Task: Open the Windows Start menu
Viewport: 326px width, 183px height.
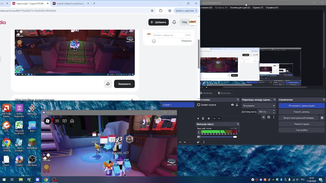Action: (x=4, y=180)
